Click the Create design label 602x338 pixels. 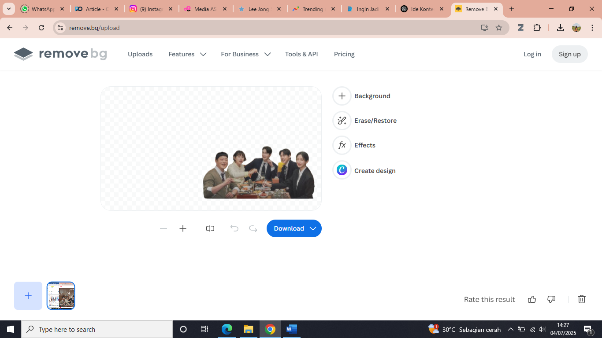(375, 171)
